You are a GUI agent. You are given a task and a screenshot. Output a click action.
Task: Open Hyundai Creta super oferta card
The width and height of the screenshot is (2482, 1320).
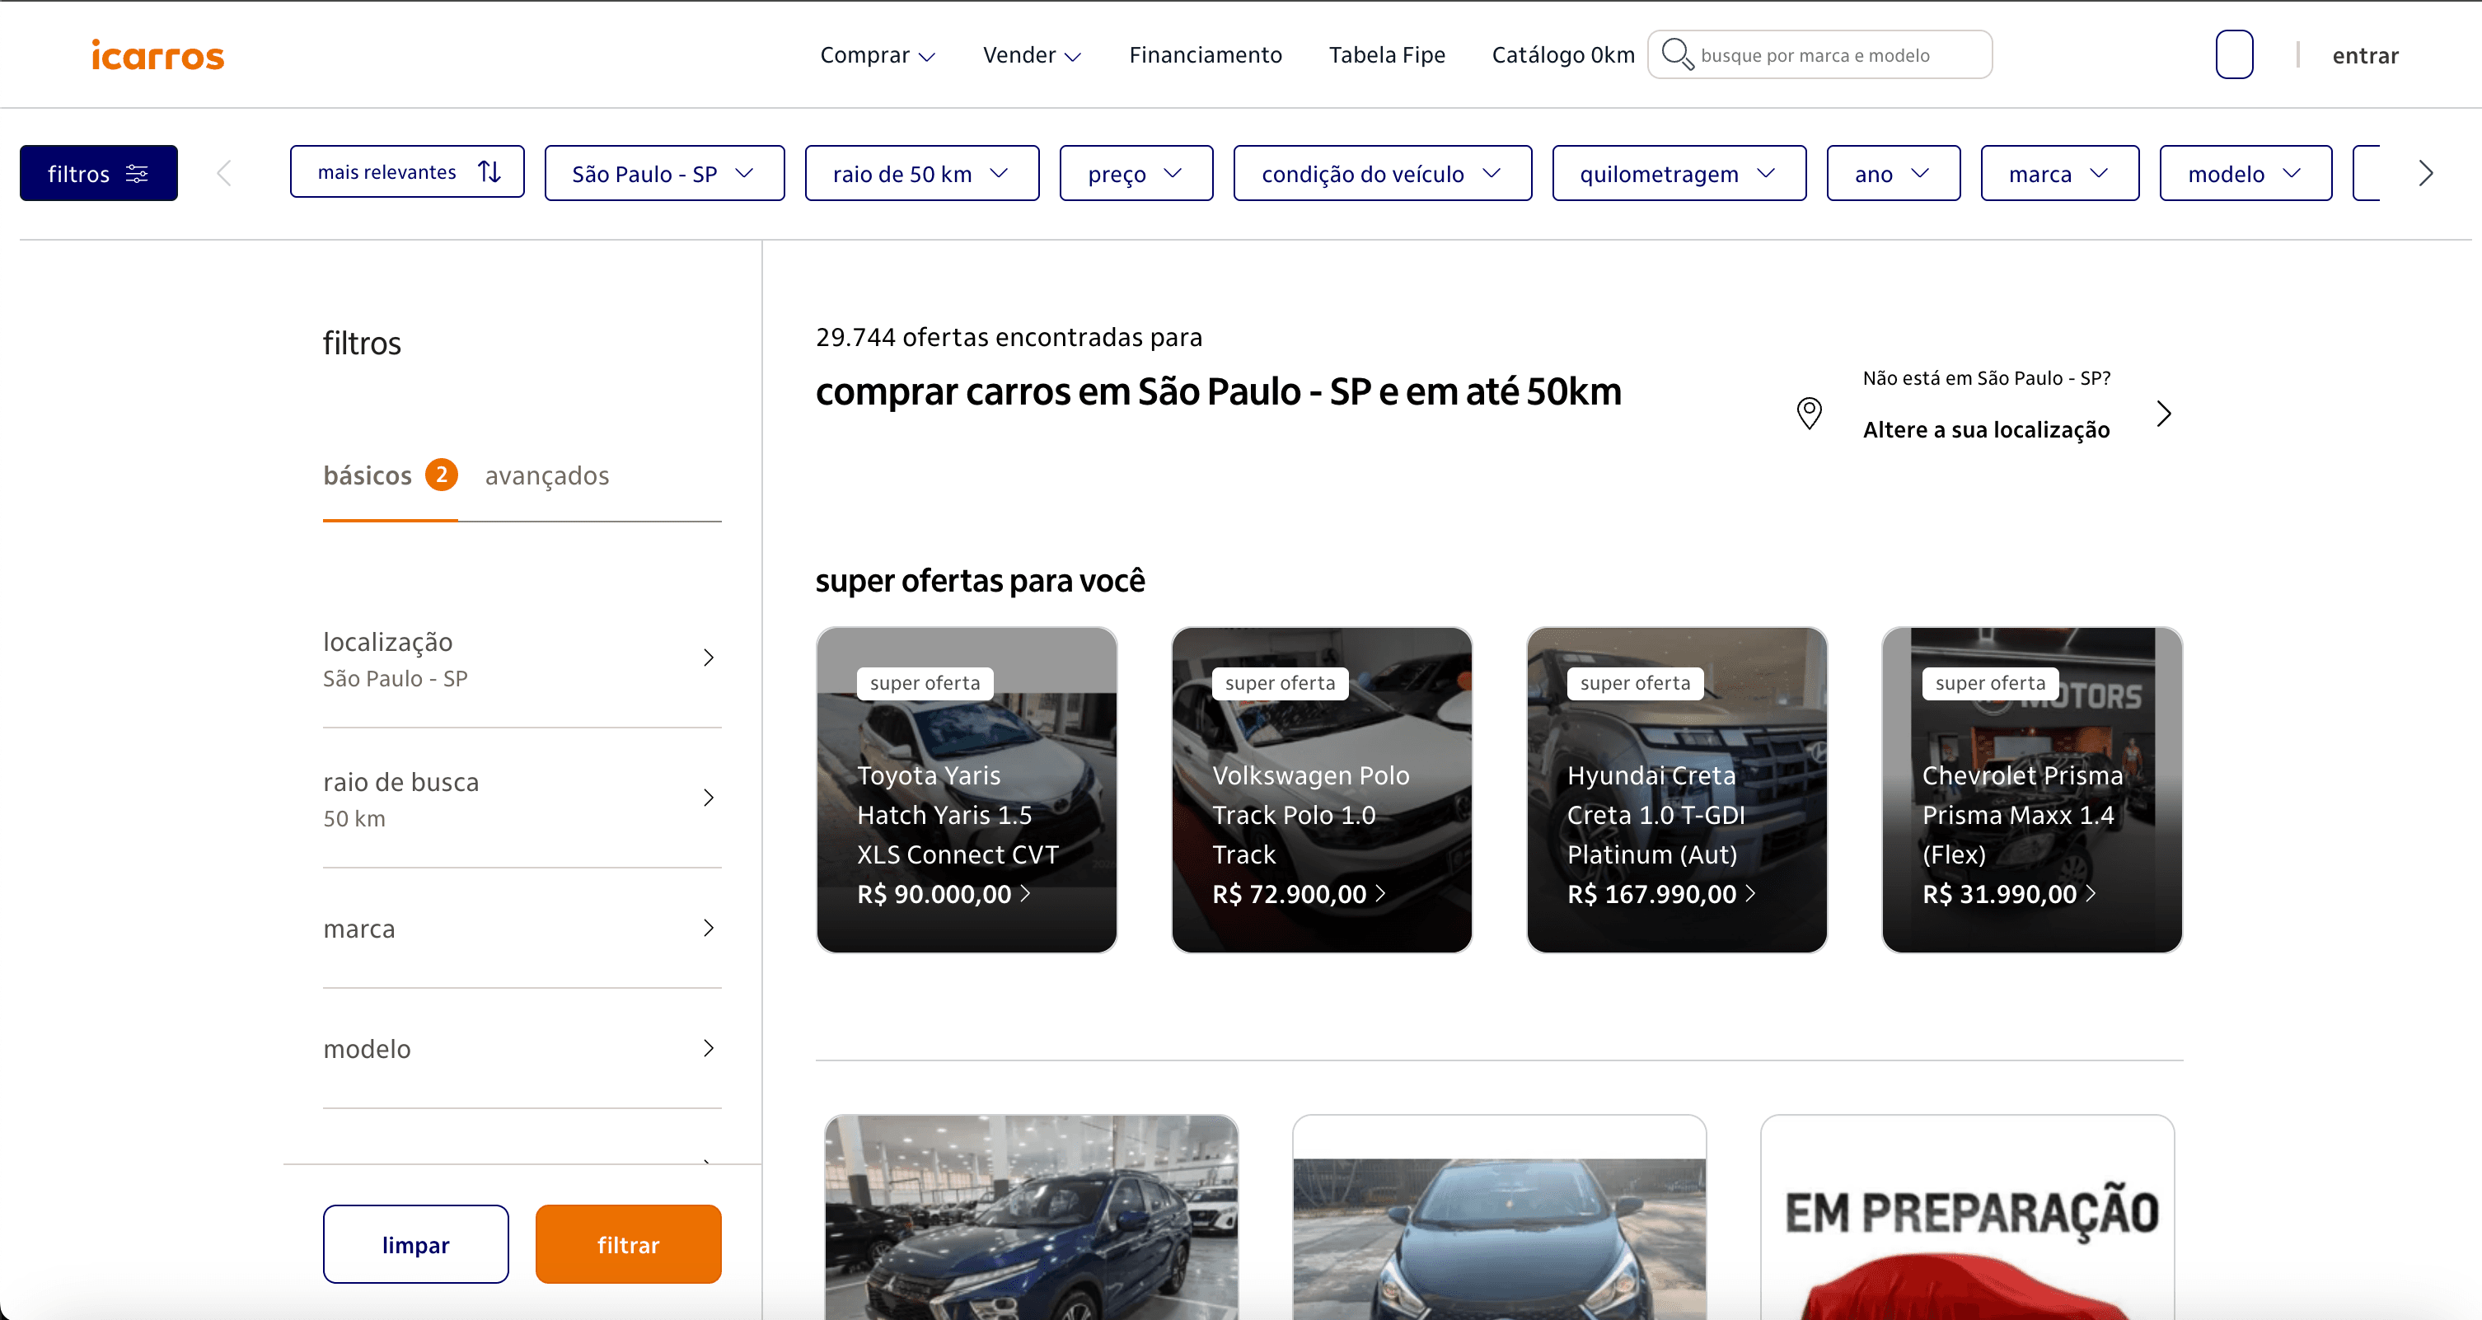tap(1677, 790)
